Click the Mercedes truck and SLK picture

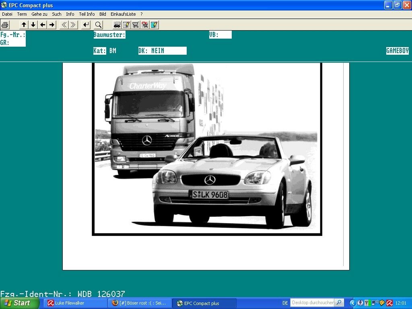pyautogui.click(x=207, y=149)
